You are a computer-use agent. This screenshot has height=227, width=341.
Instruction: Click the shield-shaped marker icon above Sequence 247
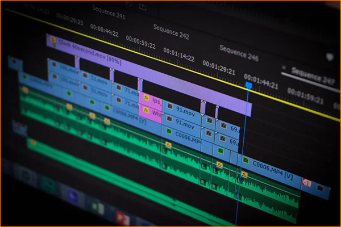click(x=330, y=57)
